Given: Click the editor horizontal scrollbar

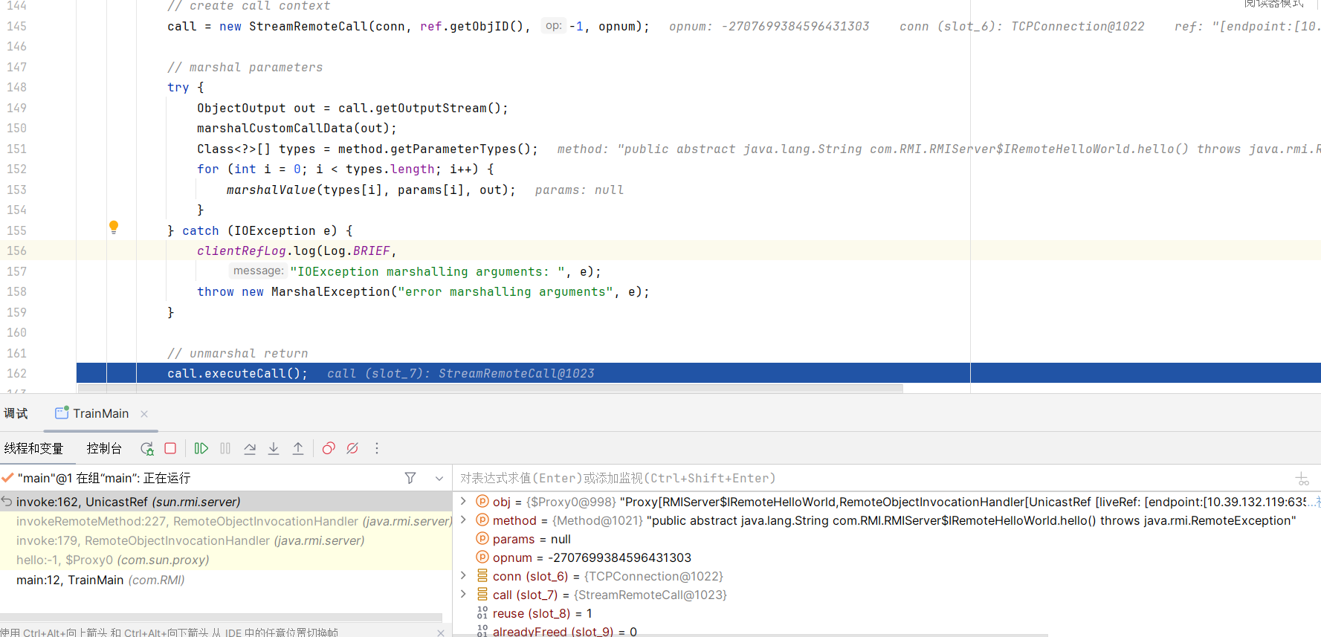Looking at the screenshot, I should (491, 388).
